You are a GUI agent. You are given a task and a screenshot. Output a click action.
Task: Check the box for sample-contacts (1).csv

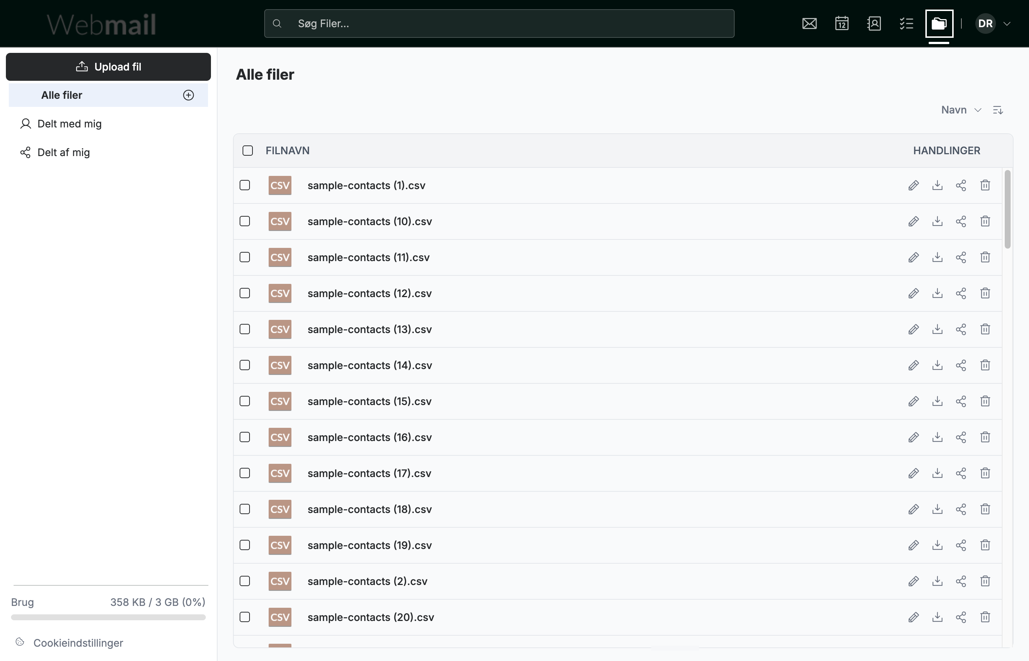coord(245,185)
